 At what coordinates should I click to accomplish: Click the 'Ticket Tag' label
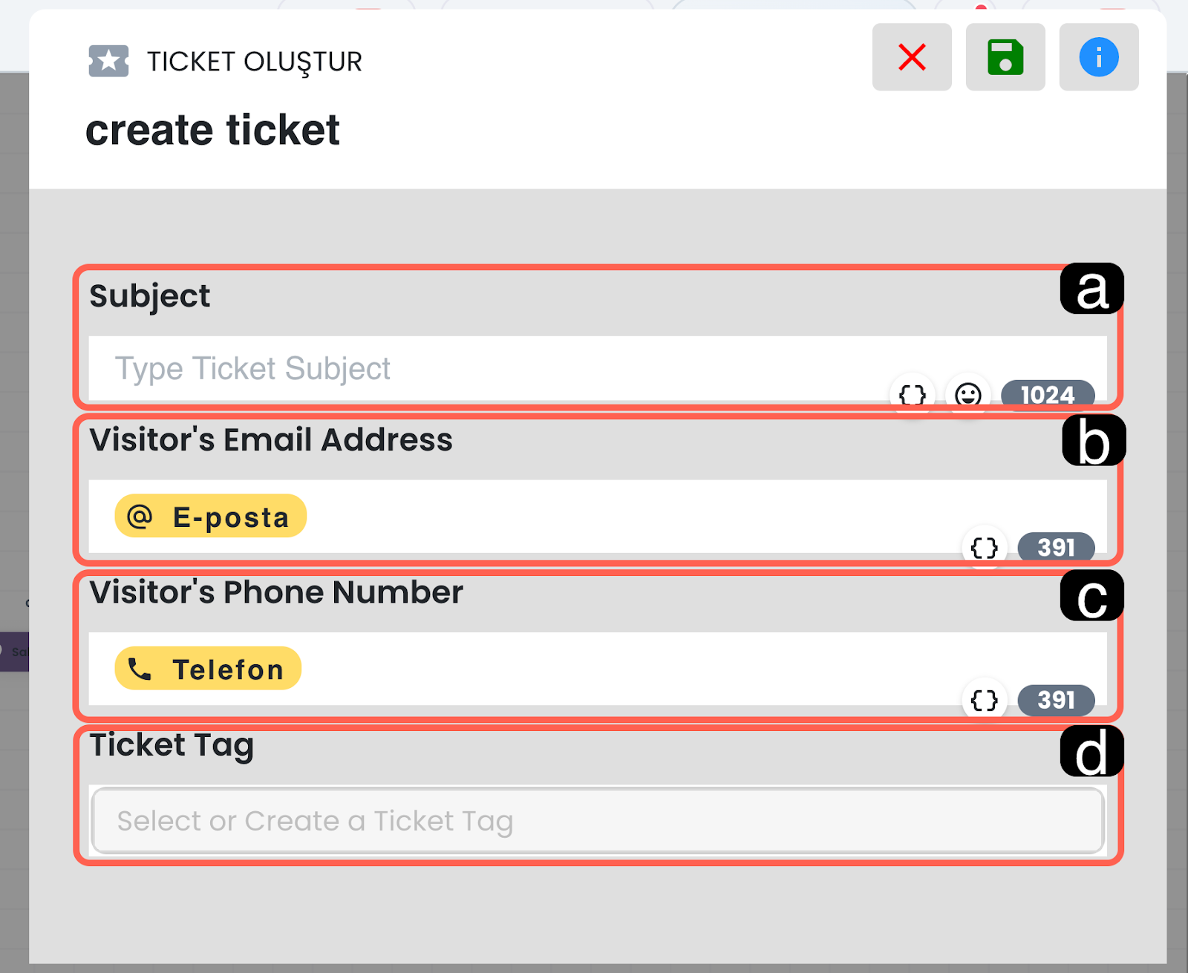(172, 745)
